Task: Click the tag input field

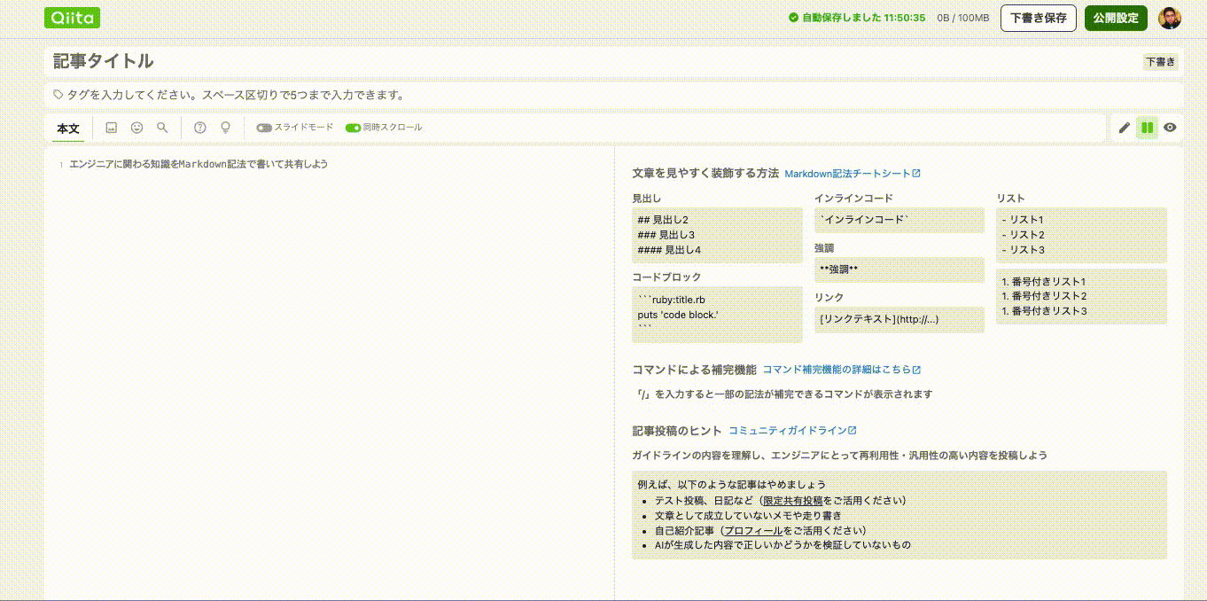Action: [x=354, y=95]
